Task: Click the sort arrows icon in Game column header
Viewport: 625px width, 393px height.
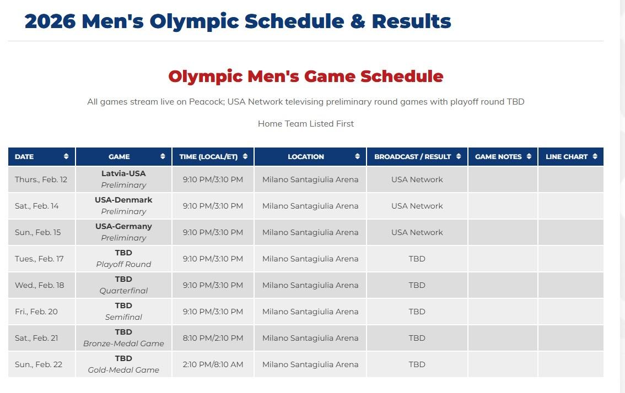Action: tap(163, 157)
